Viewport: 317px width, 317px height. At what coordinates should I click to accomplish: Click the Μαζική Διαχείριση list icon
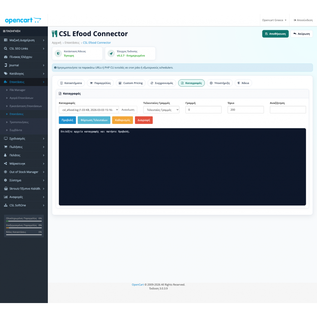click(x=6, y=40)
